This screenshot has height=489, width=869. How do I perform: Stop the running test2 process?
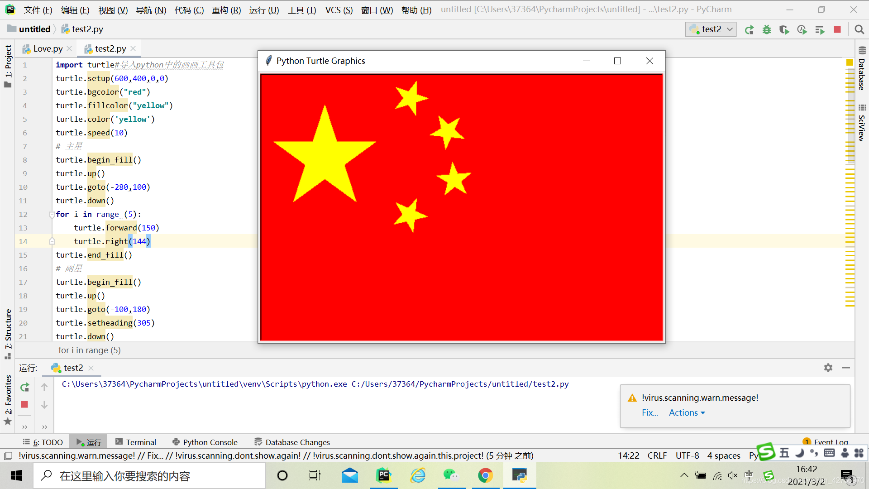coord(837,29)
